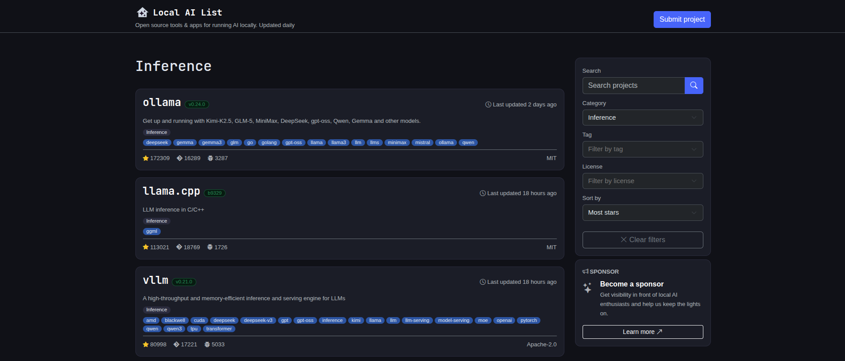Open the llama.cpp project title link
The height and width of the screenshot is (361, 845).
coord(171,191)
